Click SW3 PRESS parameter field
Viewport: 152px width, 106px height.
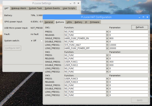129,79
